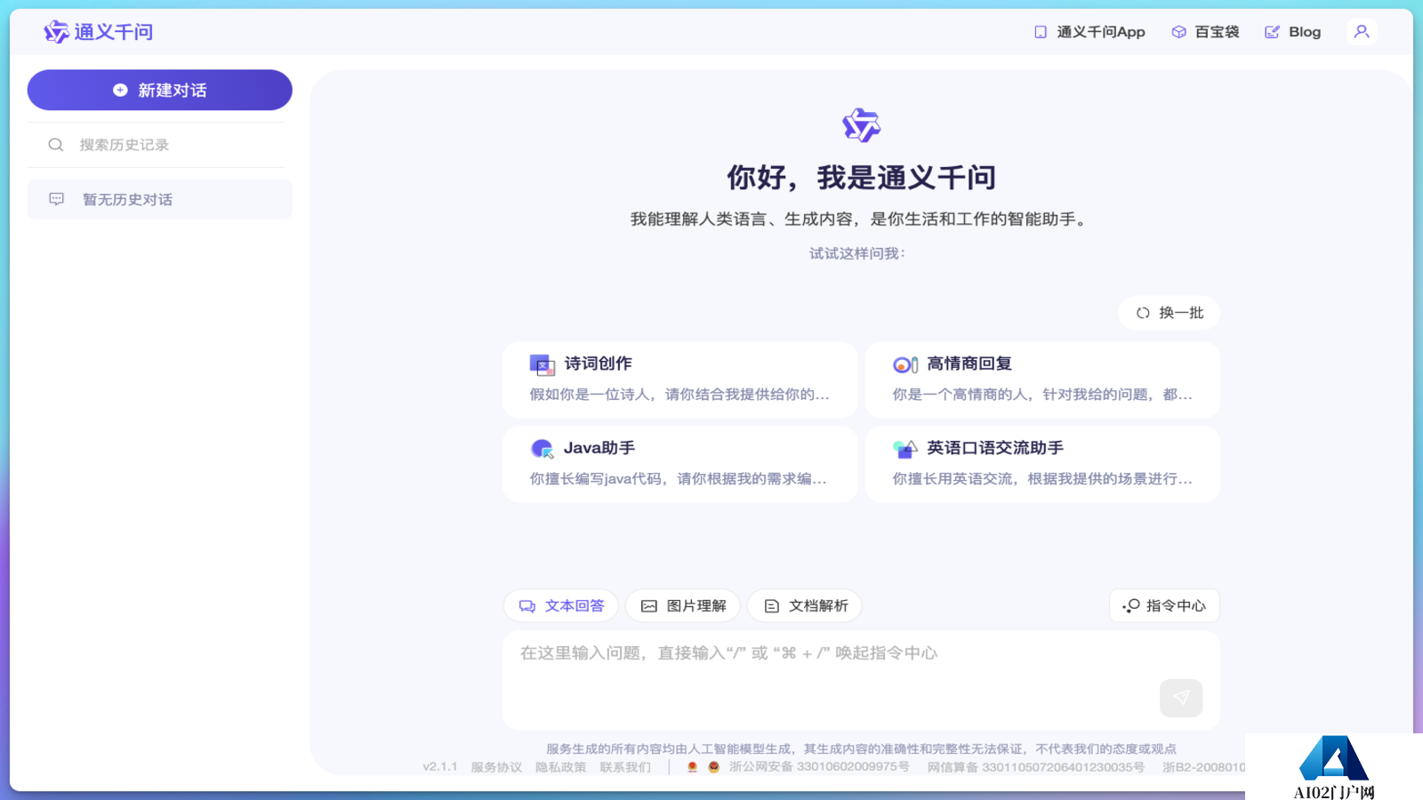The height and width of the screenshot is (800, 1423).
Task: Click the 英语口语交流助手 card icon
Action: point(905,449)
